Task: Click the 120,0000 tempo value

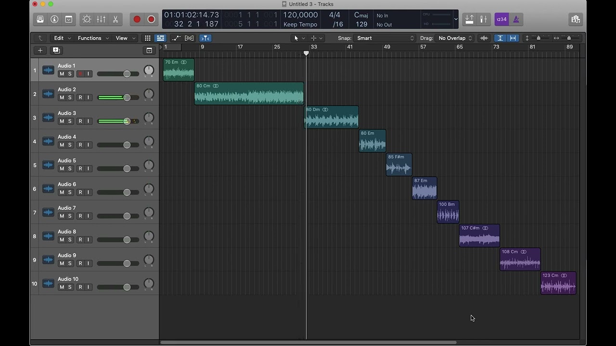Action: tap(300, 15)
